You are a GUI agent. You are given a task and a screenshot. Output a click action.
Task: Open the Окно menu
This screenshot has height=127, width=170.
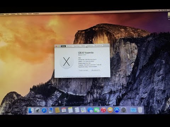(30, 14)
